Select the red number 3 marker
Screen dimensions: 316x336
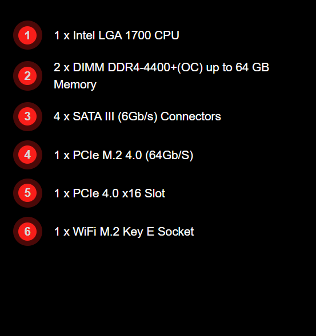[x=27, y=116]
